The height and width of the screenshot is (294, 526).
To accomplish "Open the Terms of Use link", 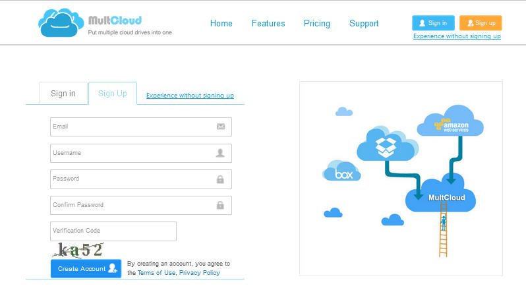I will coord(156,273).
